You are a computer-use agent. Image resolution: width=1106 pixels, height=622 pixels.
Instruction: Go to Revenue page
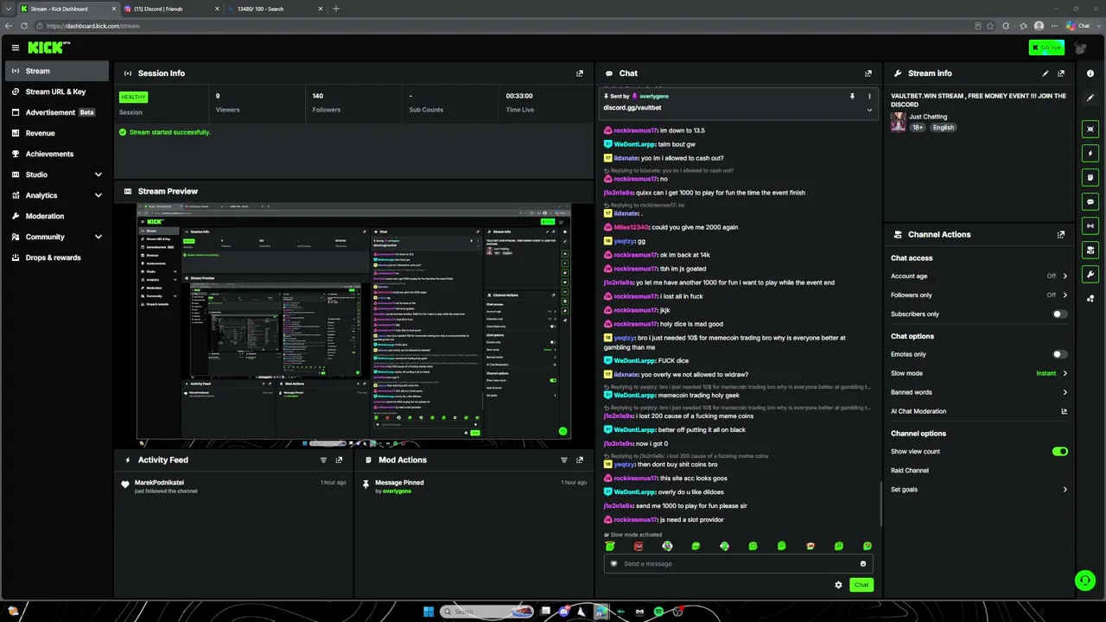coord(57,133)
